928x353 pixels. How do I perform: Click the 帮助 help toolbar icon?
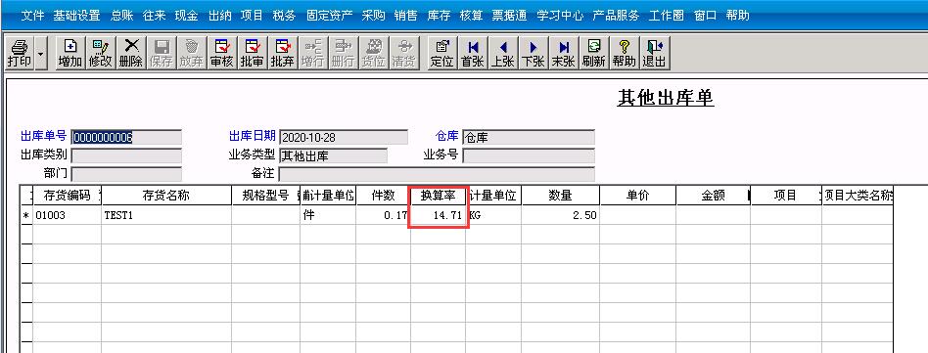624,53
